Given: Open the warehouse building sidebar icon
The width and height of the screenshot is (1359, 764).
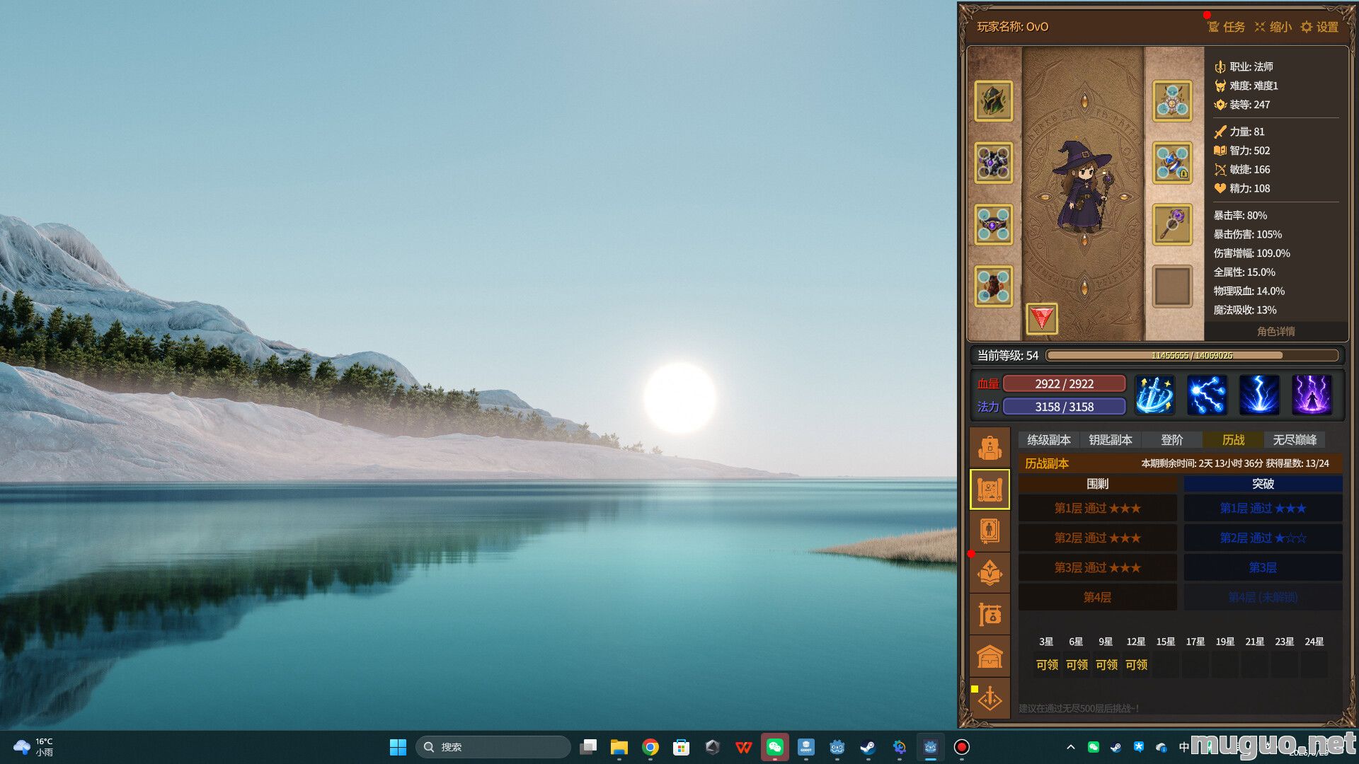Looking at the screenshot, I should pos(990,656).
